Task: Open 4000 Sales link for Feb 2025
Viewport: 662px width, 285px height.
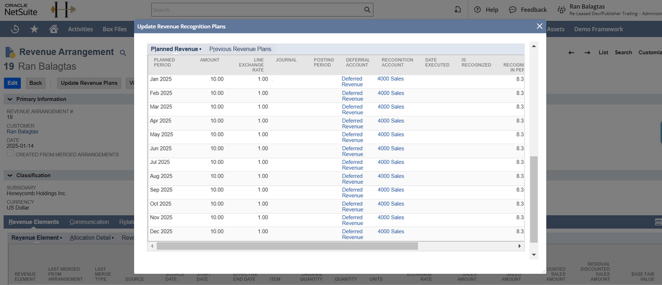Action: click(390, 93)
